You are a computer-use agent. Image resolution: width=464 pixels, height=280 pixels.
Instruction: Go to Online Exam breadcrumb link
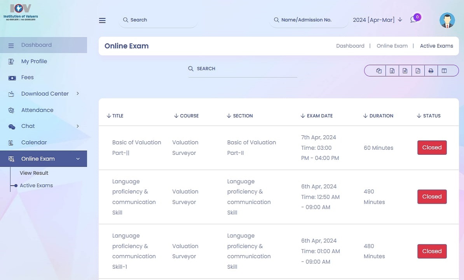pos(392,46)
